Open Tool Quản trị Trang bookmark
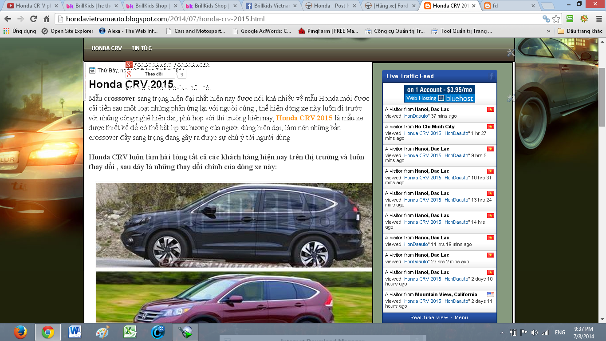 (x=461, y=31)
